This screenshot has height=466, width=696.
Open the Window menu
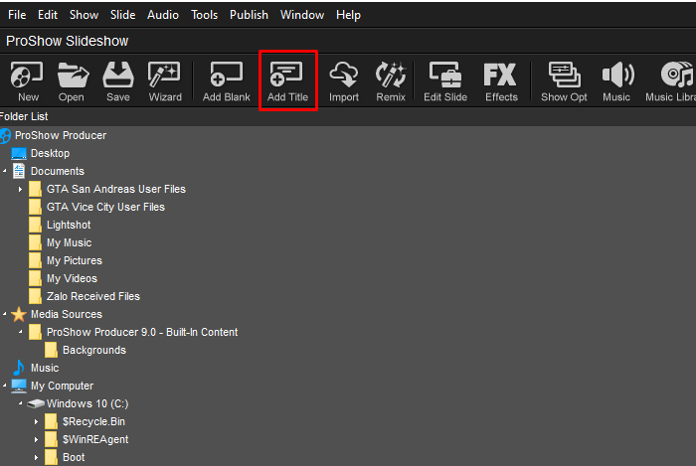[302, 15]
